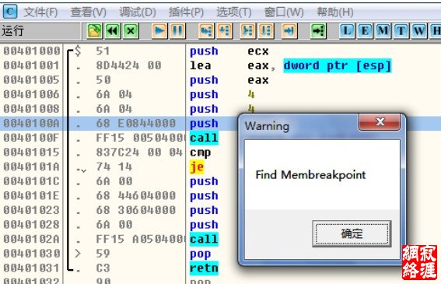Select address row 00401030
The height and width of the screenshot is (284, 441).
pos(31,254)
